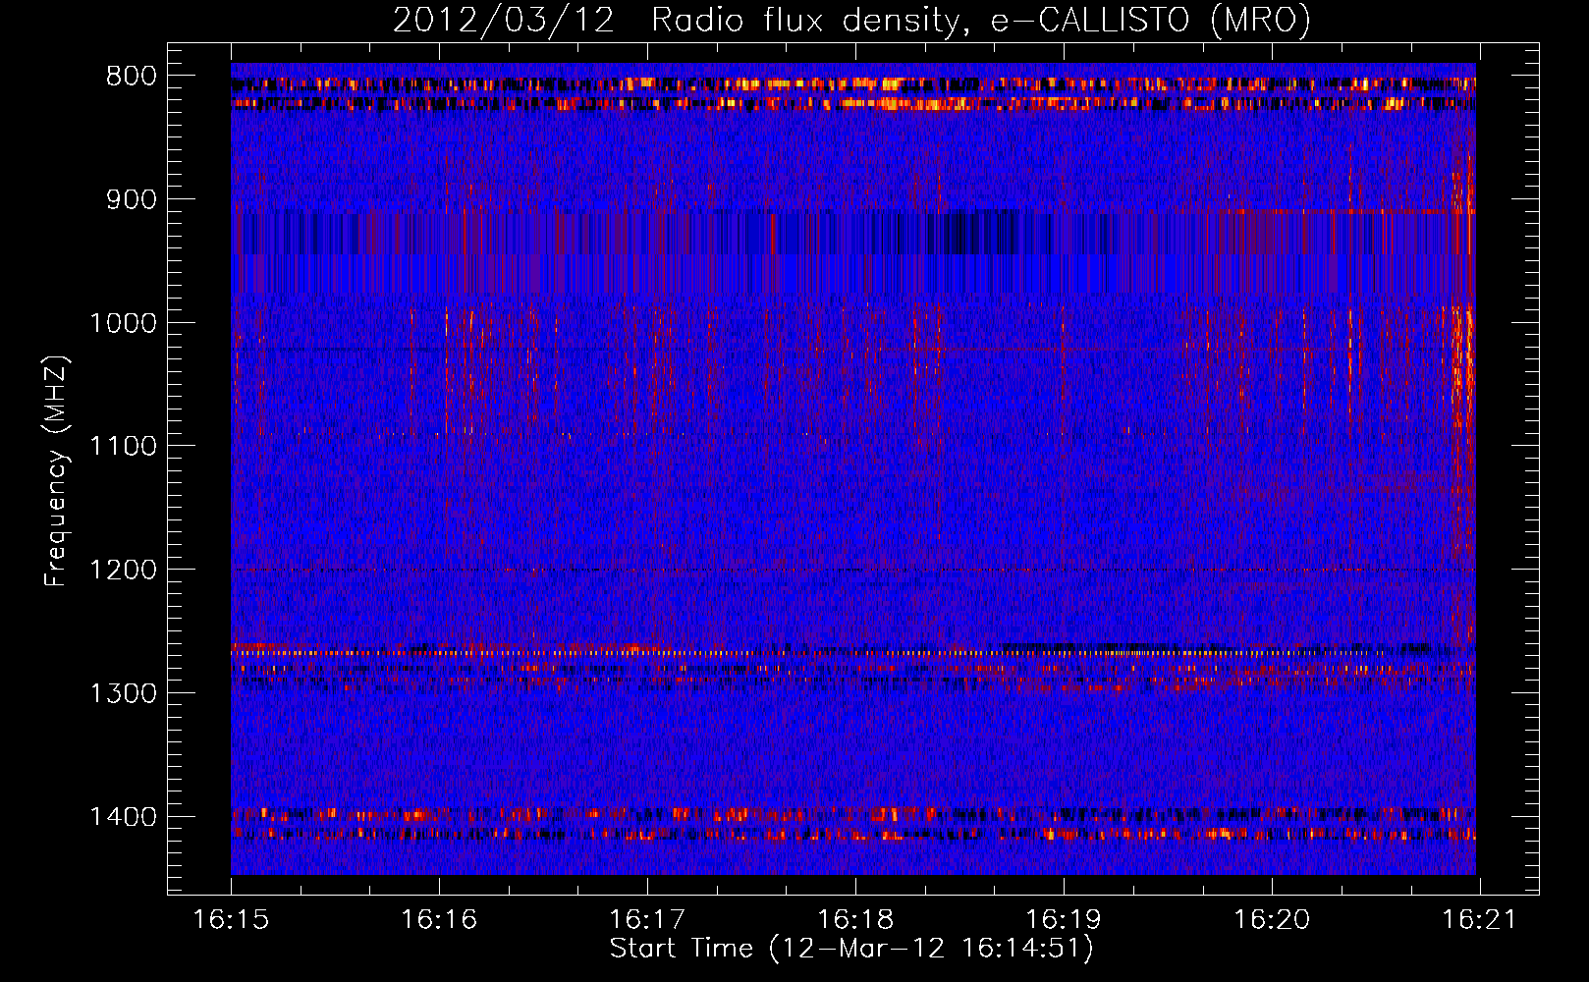
Task: Select the 1000 frequency tick label
Action: pos(123,323)
